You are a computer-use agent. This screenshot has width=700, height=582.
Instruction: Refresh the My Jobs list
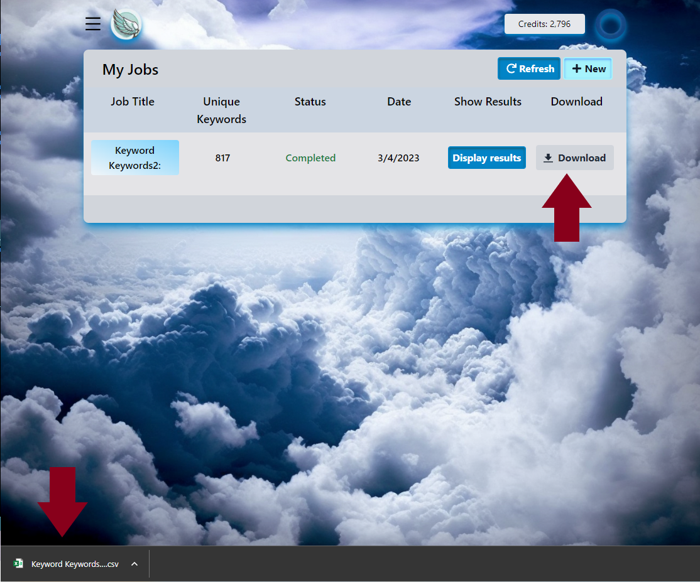point(530,69)
